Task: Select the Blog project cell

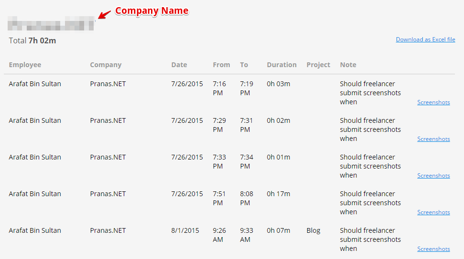Action: click(313, 231)
